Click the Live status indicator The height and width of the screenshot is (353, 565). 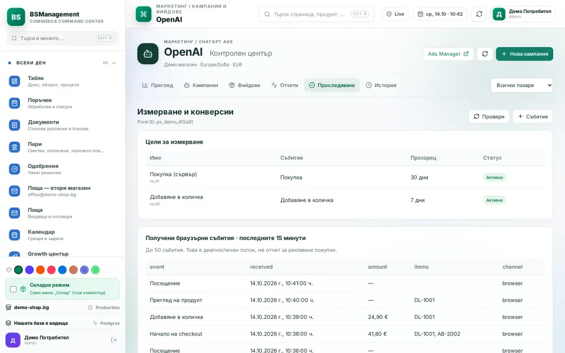pyautogui.click(x=395, y=14)
